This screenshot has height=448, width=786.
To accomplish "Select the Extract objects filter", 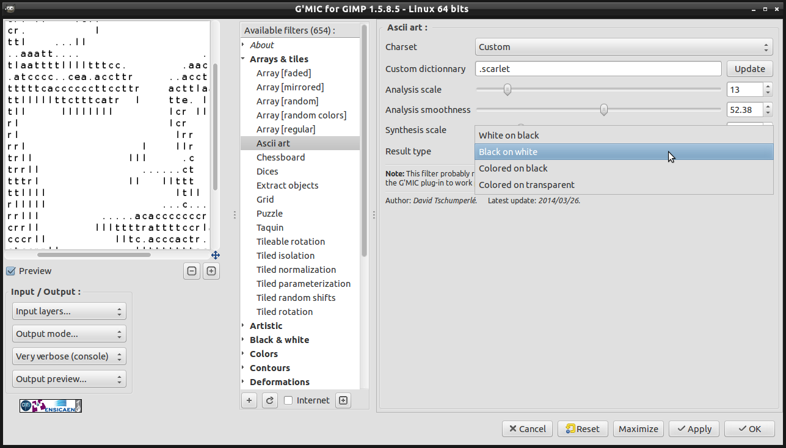I will (287, 186).
